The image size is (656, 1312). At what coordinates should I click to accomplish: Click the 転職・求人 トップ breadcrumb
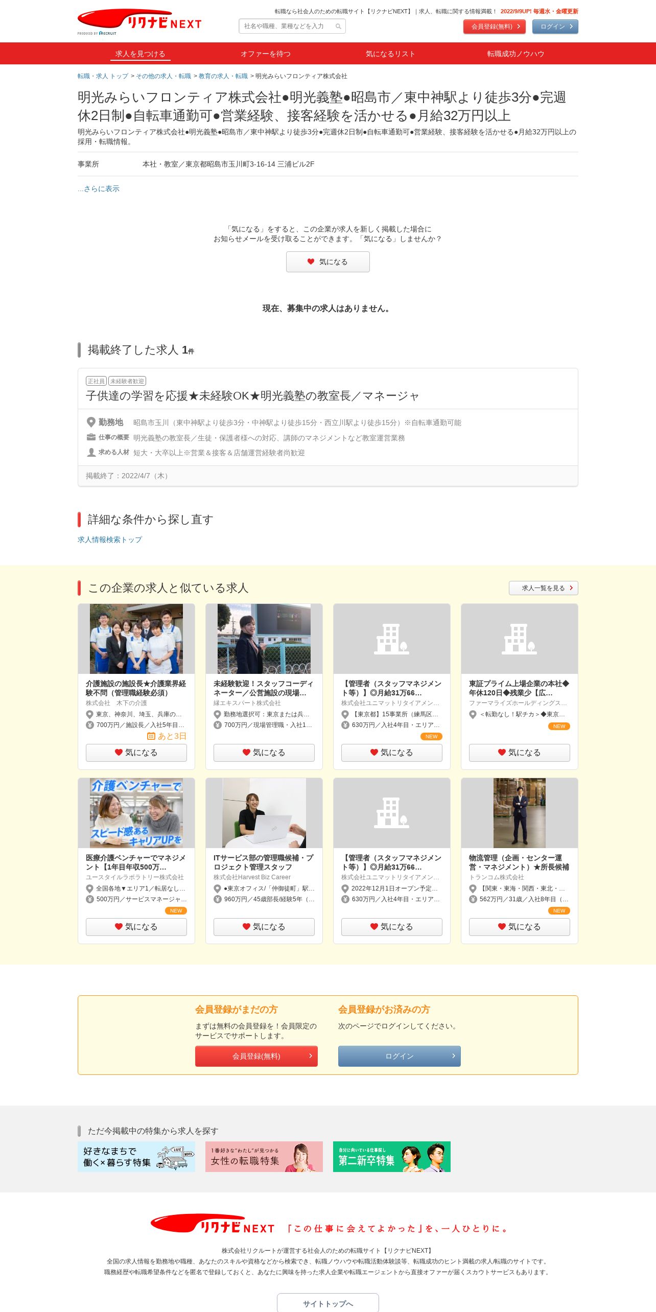[x=103, y=76]
